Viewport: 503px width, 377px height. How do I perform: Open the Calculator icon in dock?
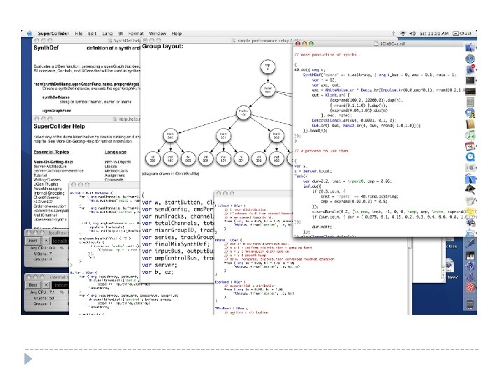point(470,102)
